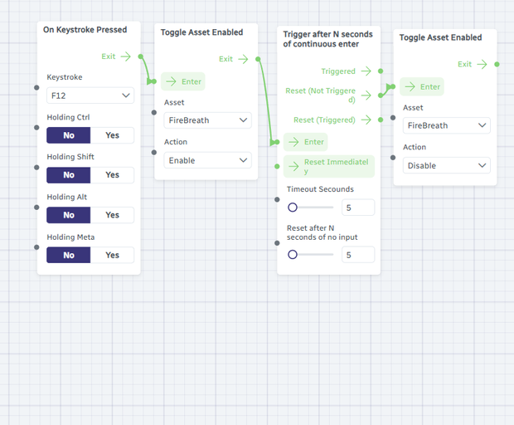Click the Timeout Seconds number field

(x=358, y=208)
